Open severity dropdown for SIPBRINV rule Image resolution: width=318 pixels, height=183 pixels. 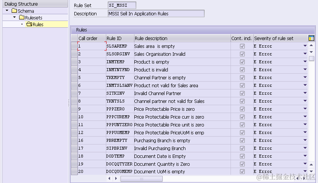[x=305, y=148]
